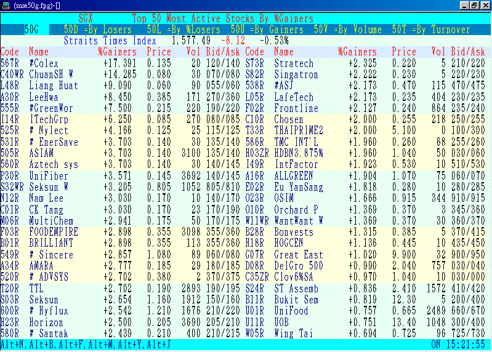This screenshot has width=492, height=352.
Task: Click the FOODEMPIRE stock name
Action: (x=54, y=232)
